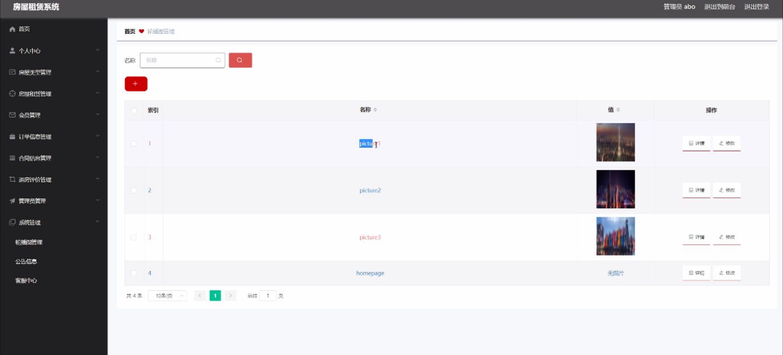Click page 1 pagination button
Screen dimensions: 783x355
(215, 296)
